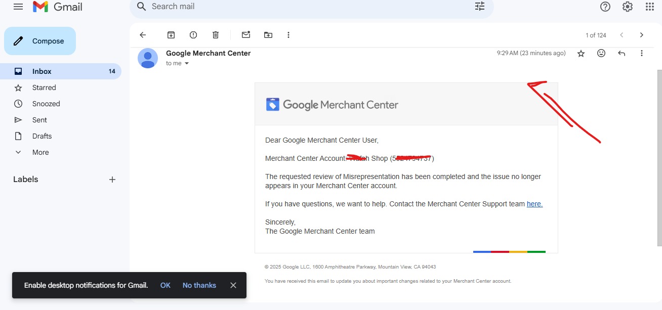Expand the recipient details arrow
The width and height of the screenshot is (662, 310).
point(187,63)
